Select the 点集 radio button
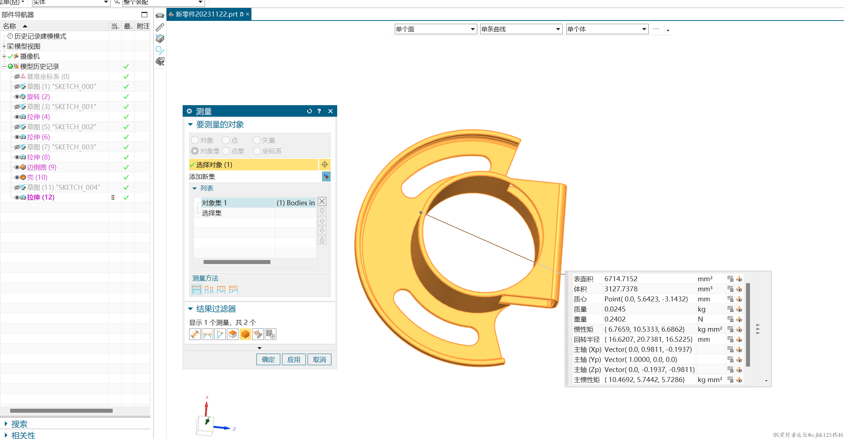The width and height of the screenshot is (844, 439). [226, 151]
